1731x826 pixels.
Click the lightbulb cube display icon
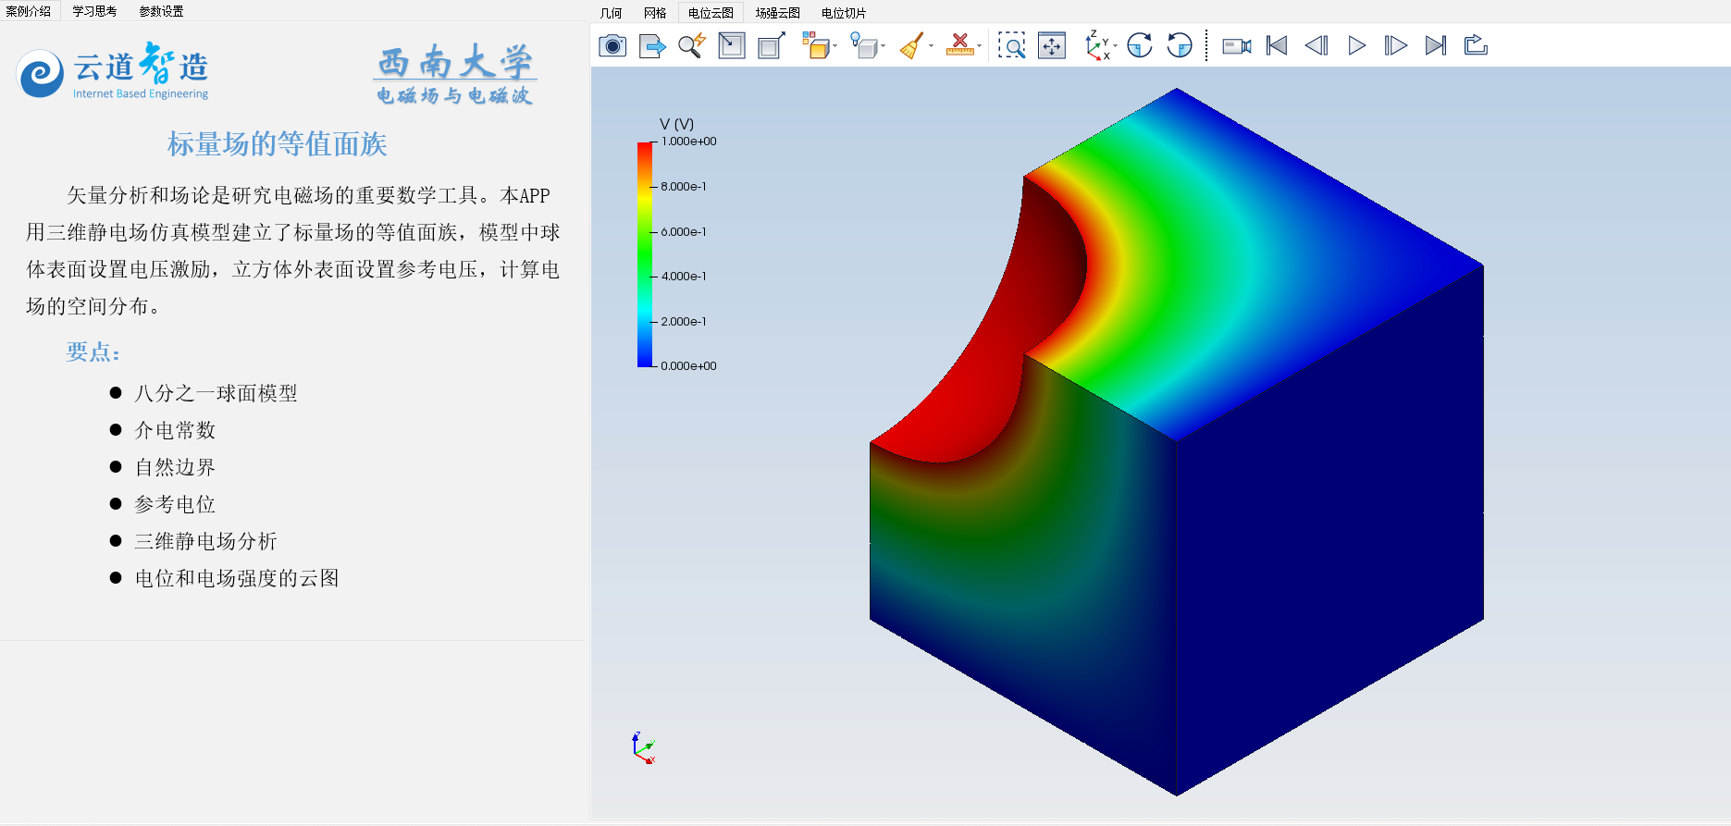[863, 45]
